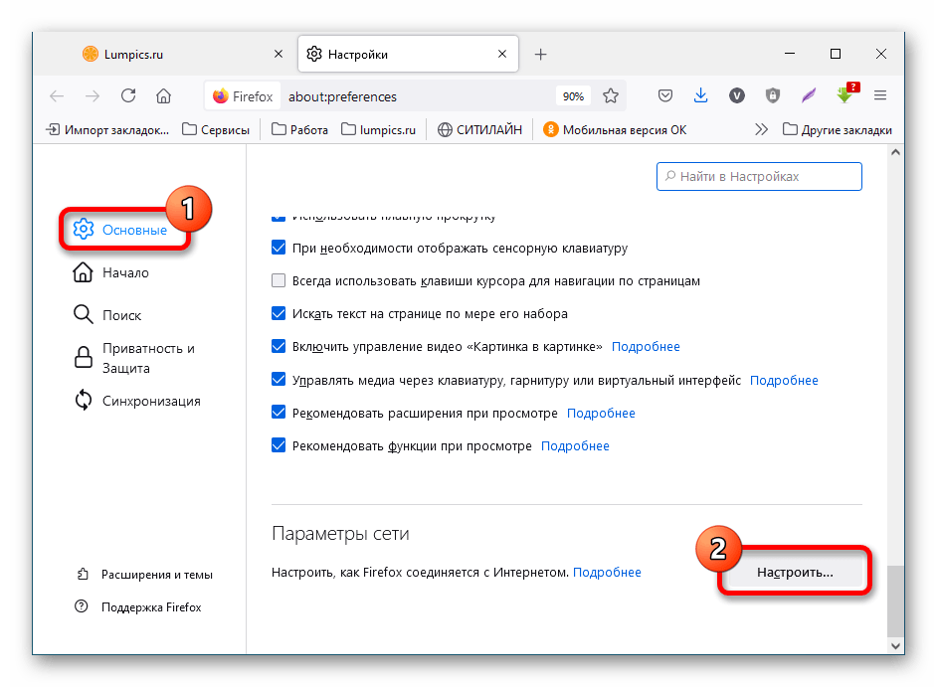Open the Синхронизация settings category
The height and width of the screenshot is (687, 937).
[136, 401]
